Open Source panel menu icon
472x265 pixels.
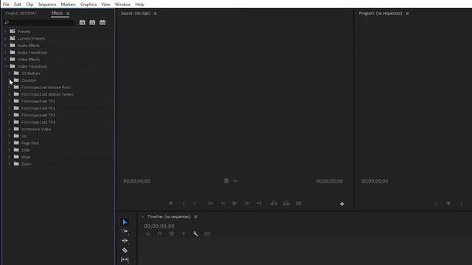(x=156, y=13)
